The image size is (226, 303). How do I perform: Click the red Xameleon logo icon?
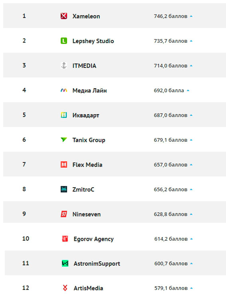64,16
